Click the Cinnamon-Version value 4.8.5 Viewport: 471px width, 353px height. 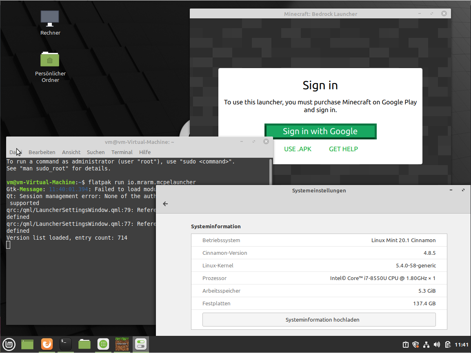tap(429, 253)
